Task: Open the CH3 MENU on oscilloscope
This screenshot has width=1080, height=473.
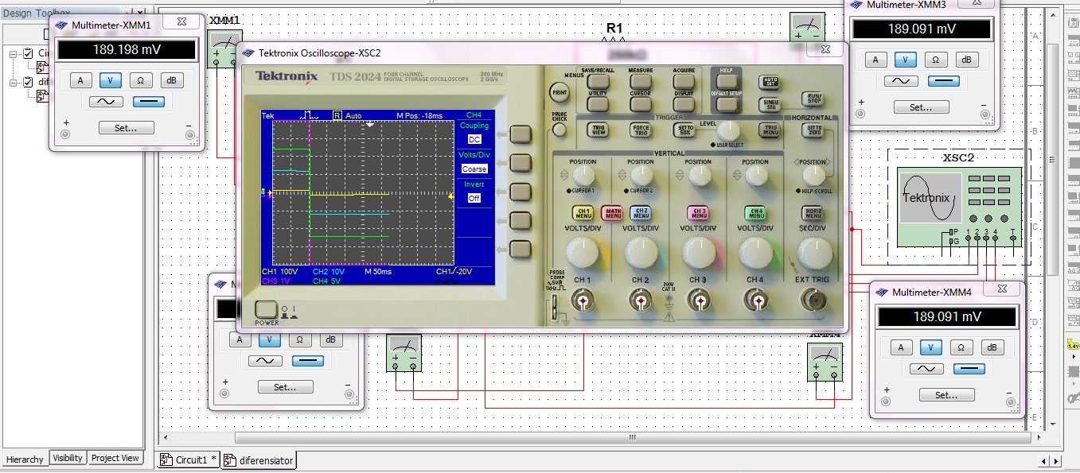Action: [699, 213]
